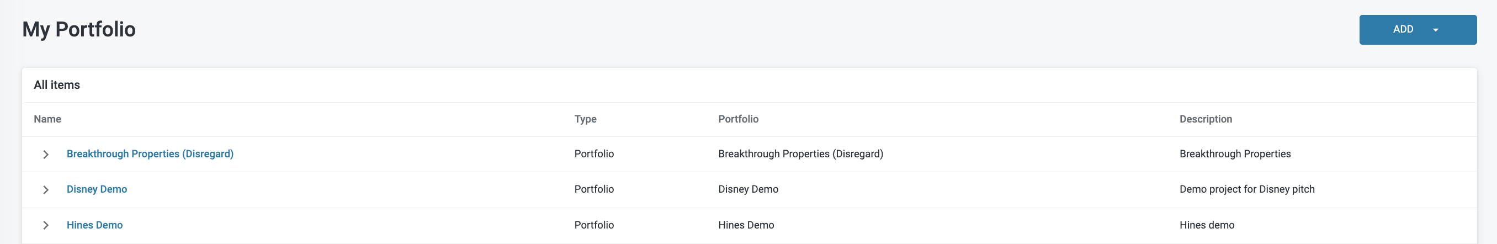Image resolution: width=1497 pixels, height=244 pixels.
Task: Click the My Portfolio page heading
Action: pyautogui.click(x=79, y=29)
